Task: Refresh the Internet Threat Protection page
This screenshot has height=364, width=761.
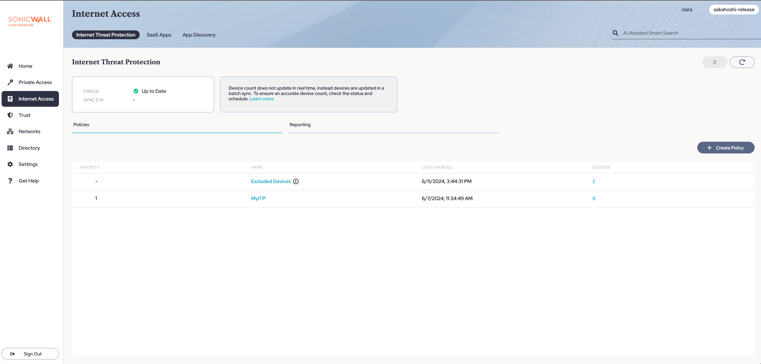Action: [x=742, y=62]
